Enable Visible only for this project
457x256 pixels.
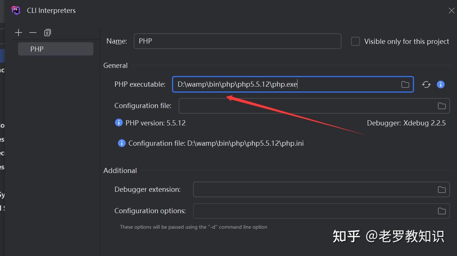[x=355, y=41]
